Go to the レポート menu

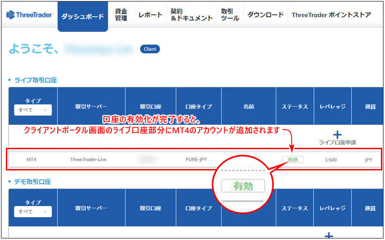(x=150, y=15)
